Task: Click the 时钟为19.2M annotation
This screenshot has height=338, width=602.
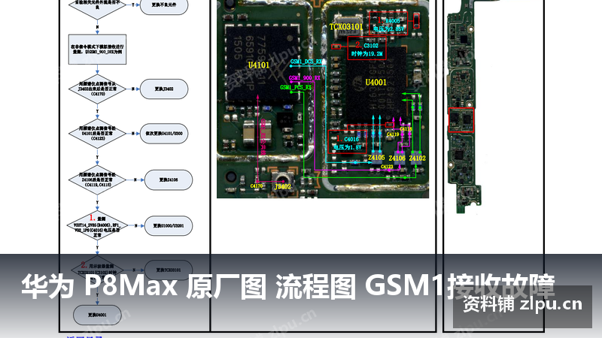Action: coord(367,54)
